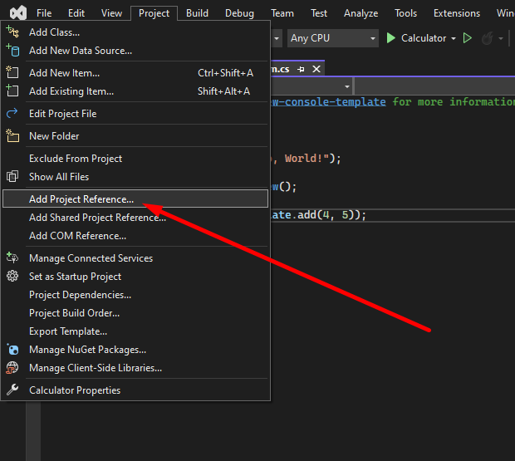Click the Manage NuGet Packages icon
Viewport: 515px width, 461px height.
12,350
